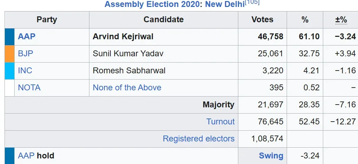Click the BJP party link
The height and width of the screenshot is (164, 358).
[x=26, y=54]
